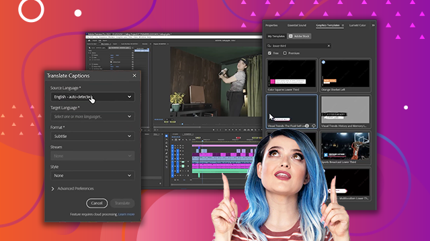Image resolution: width=430 pixels, height=241 pixels.
Task: Expand Advanced Preferences section
Action: click(x=73, y=189)
